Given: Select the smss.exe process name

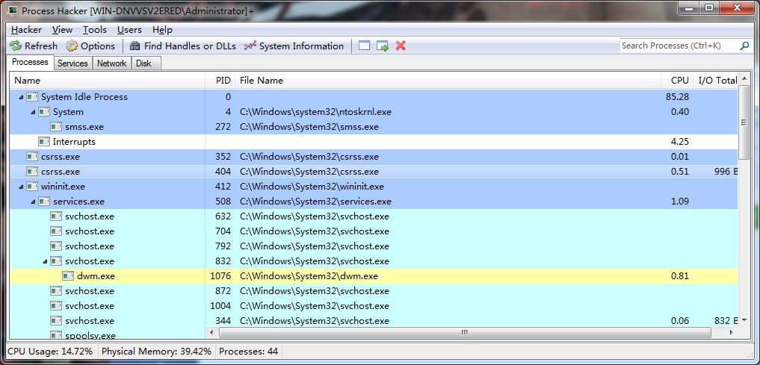Looking at the screenshot, I should pos(84,127).
